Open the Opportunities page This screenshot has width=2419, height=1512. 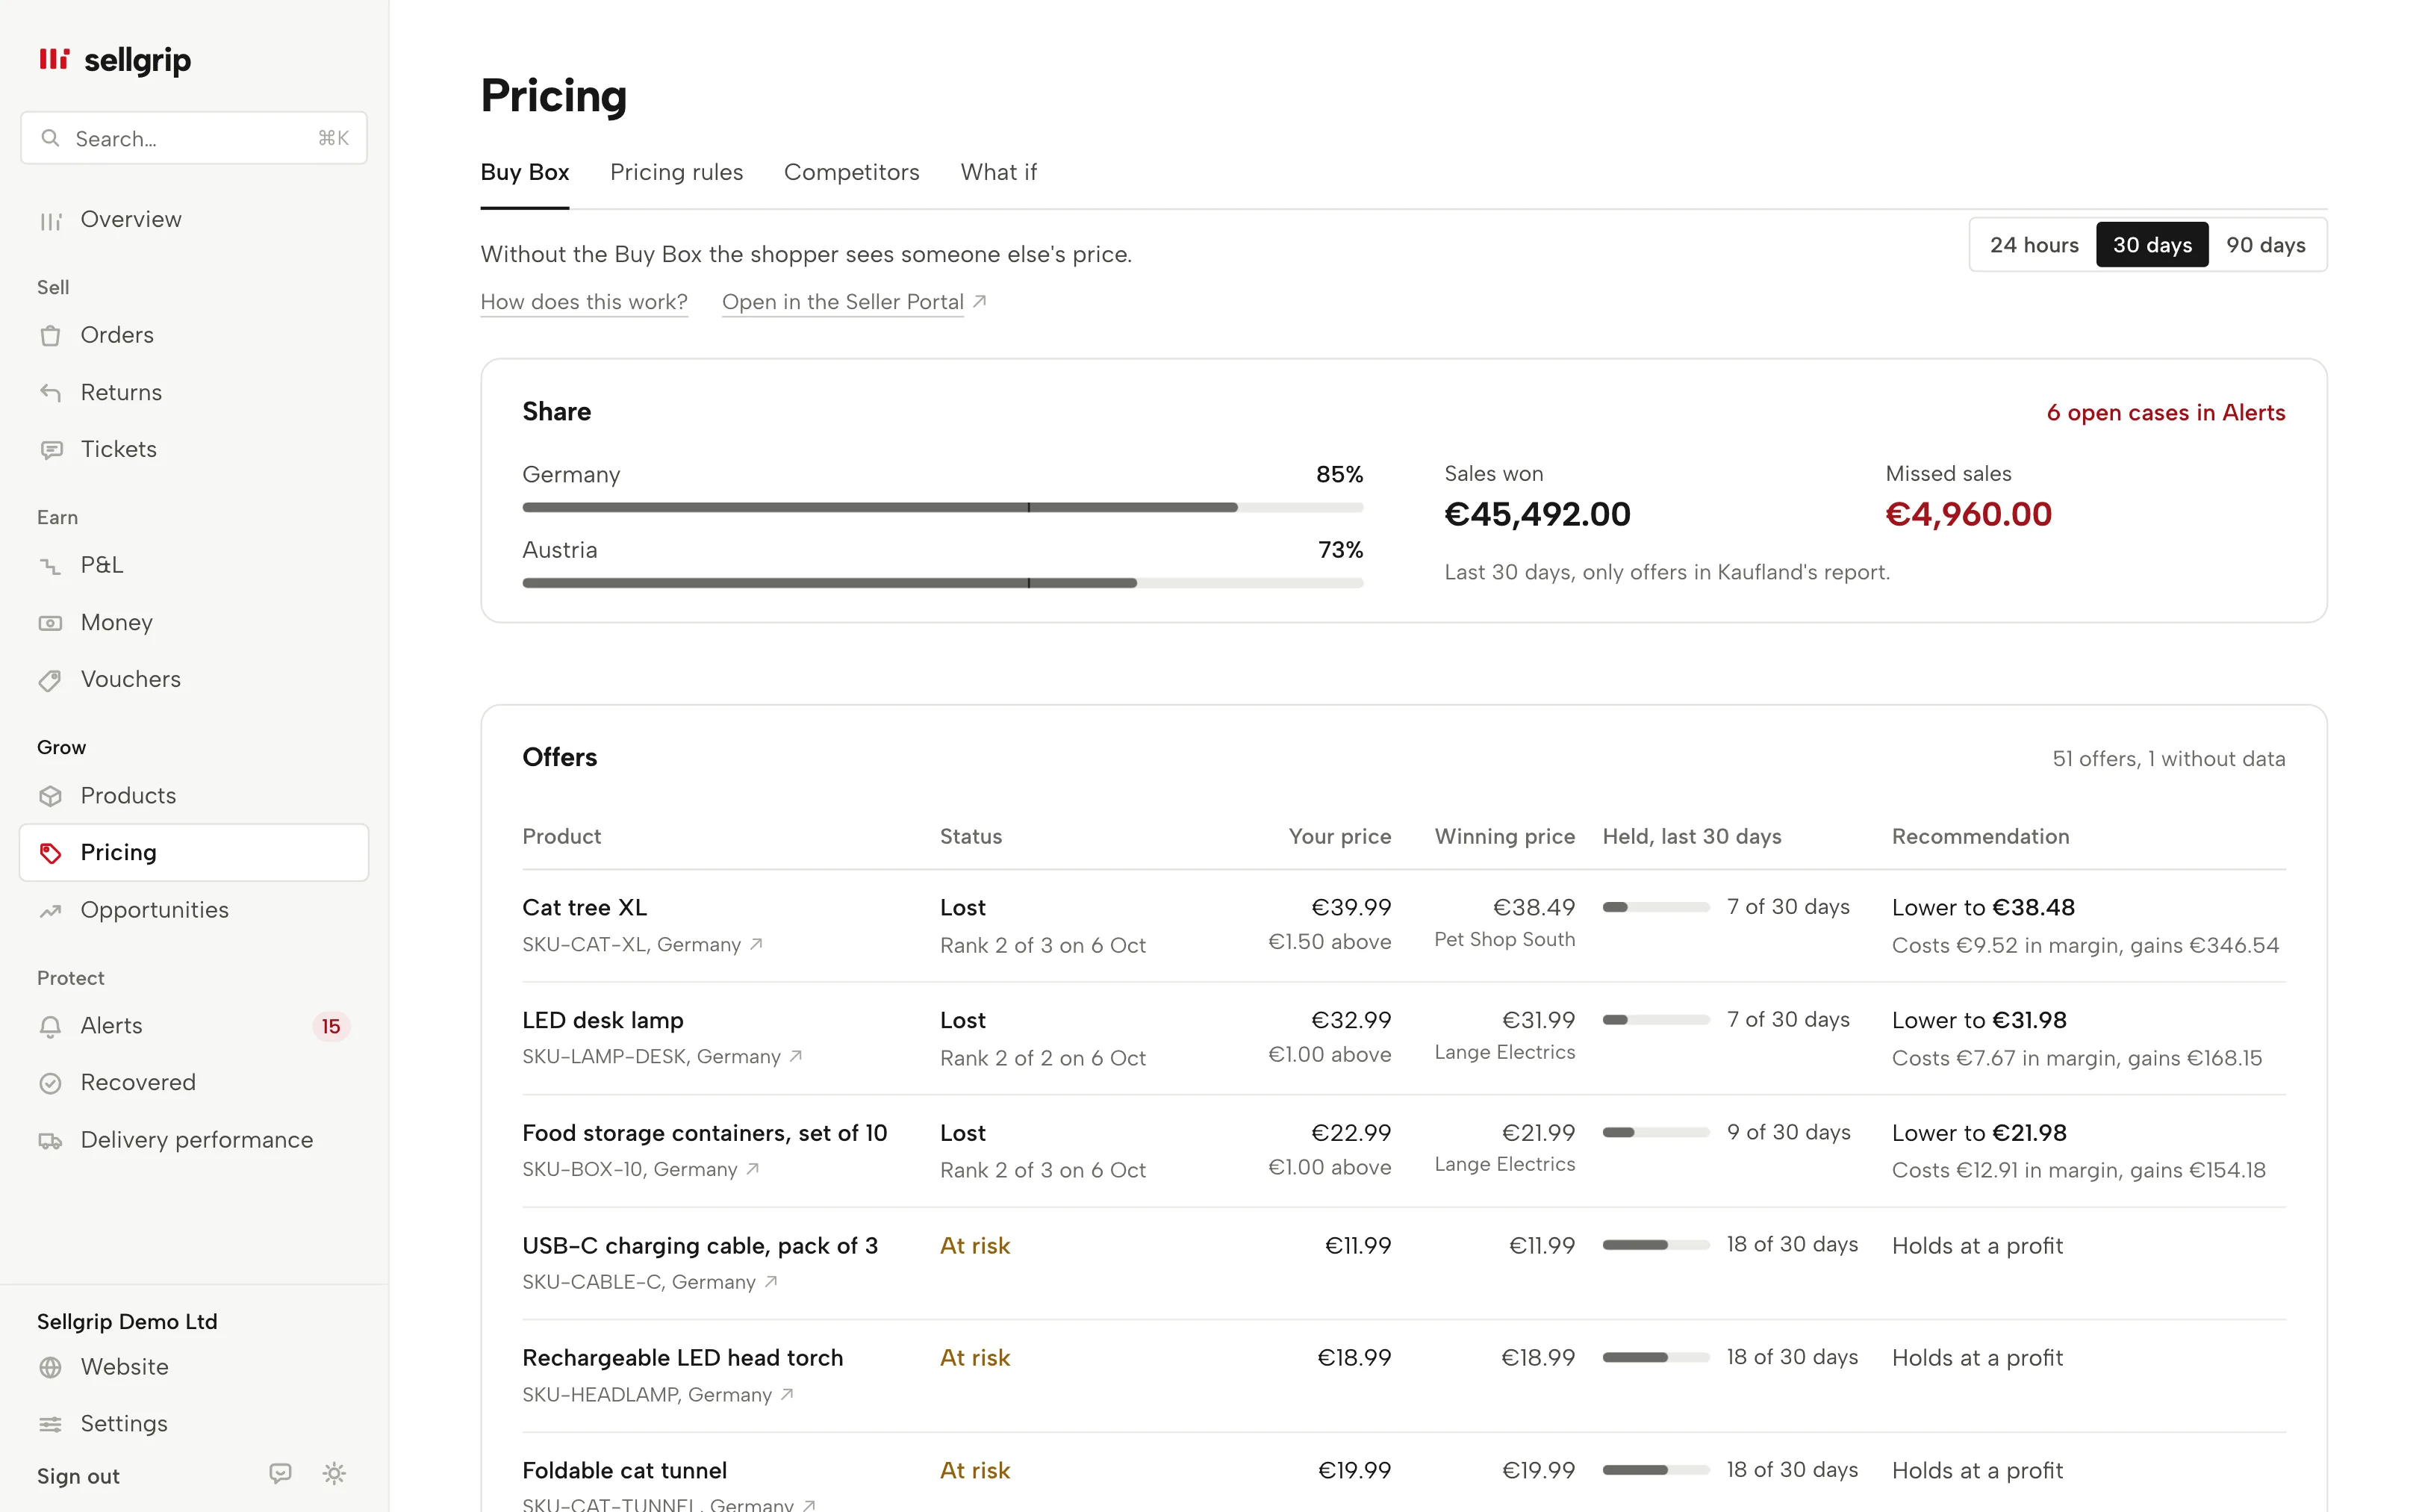pyautogui.click(x=194, y=910)
